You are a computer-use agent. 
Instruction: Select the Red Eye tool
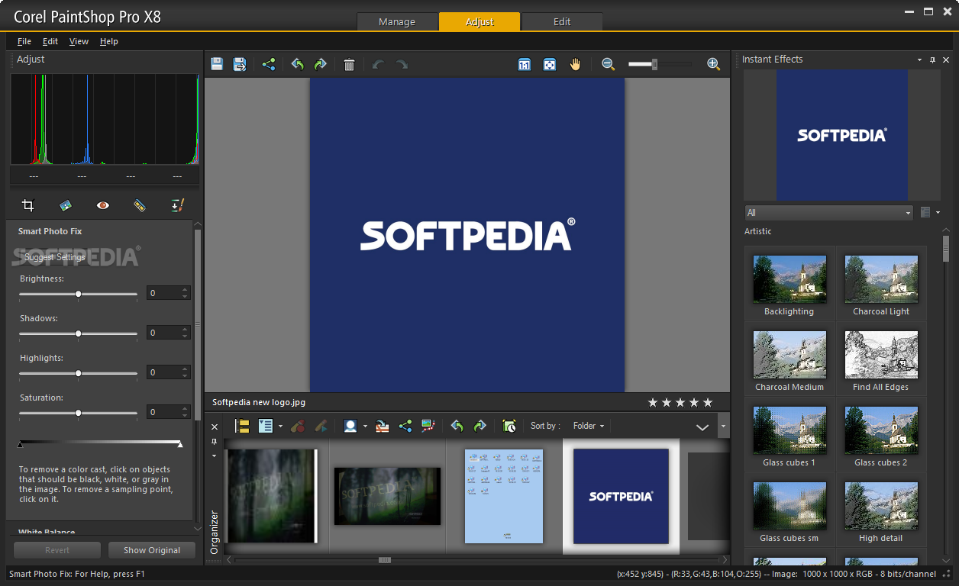[102, 205]
